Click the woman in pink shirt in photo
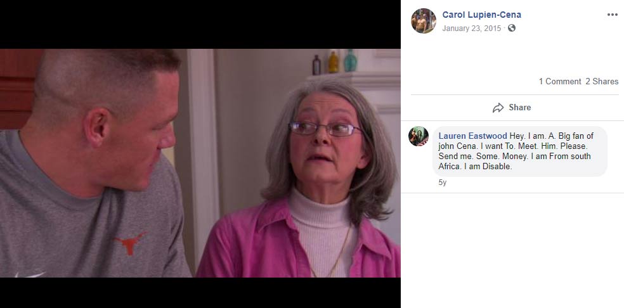This screenshot has height=308, width=624. pyautogui.click(x=305, y=179)
